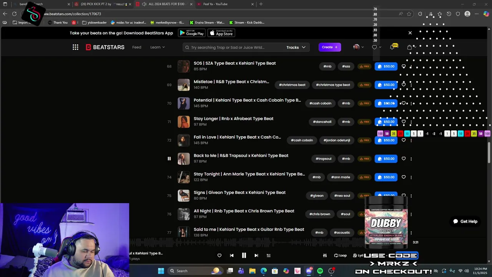Click the BeatStars logo
The height and width of the screenshot is (277, 492).
[x=105, y=47]
